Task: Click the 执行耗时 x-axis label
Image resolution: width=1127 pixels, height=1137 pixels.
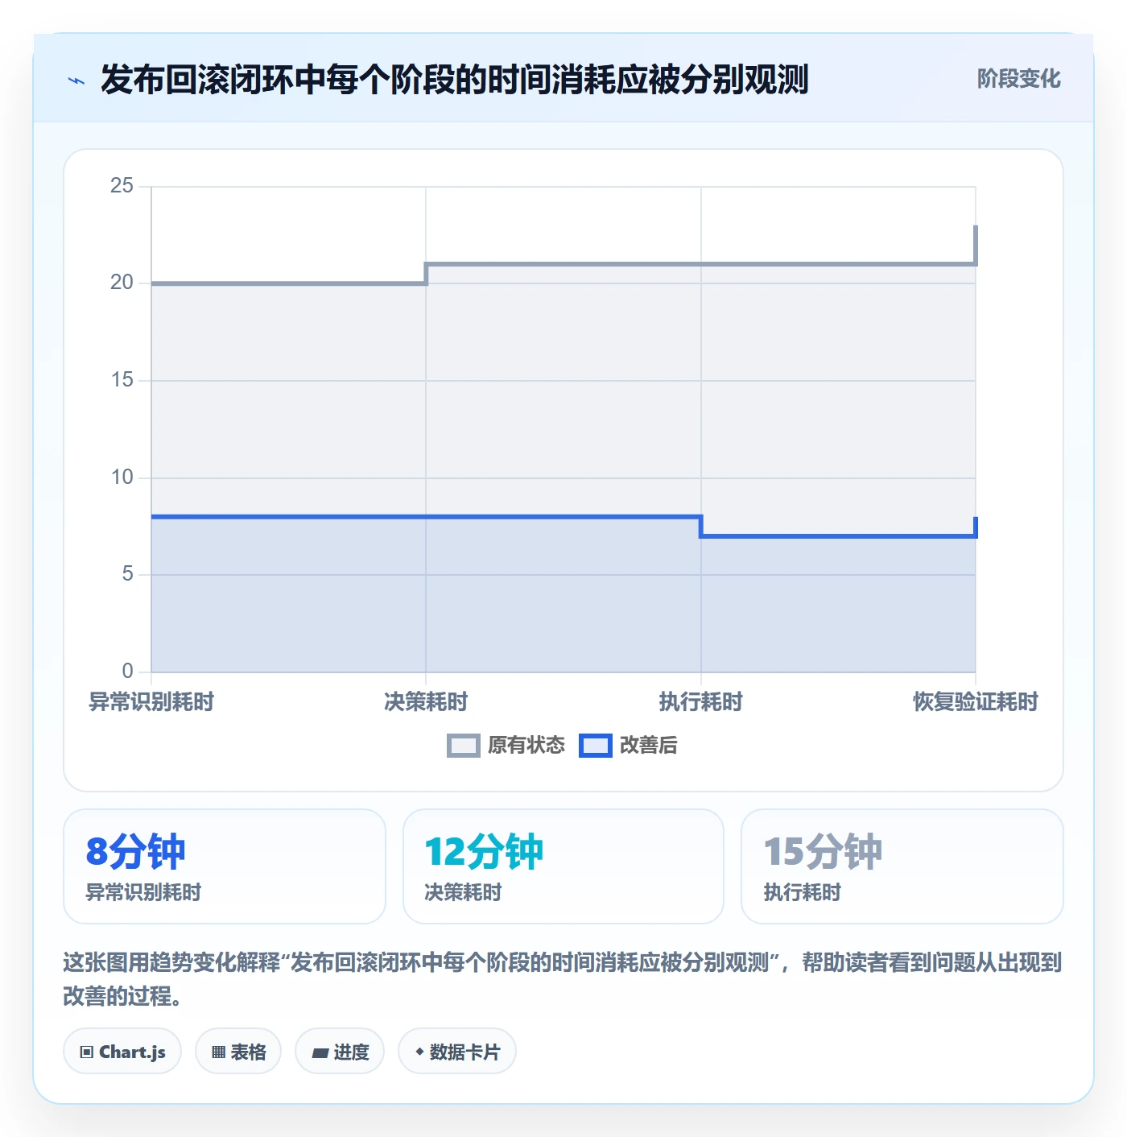Action: tap(701, 702)
